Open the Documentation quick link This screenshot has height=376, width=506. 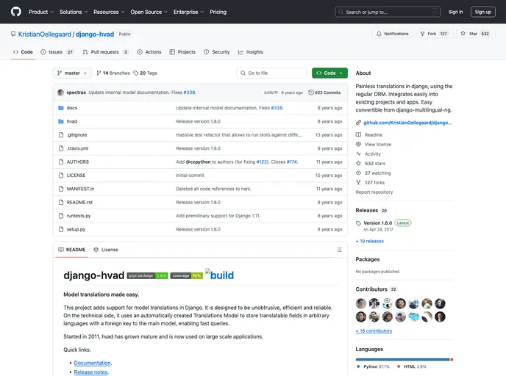(92, 363)
